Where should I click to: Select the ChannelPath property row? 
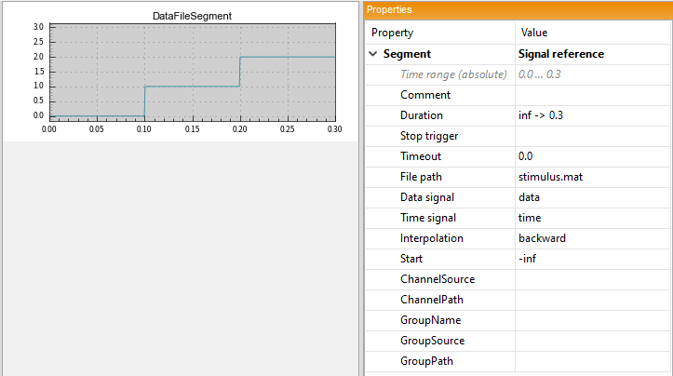click(x=518, y=300)
